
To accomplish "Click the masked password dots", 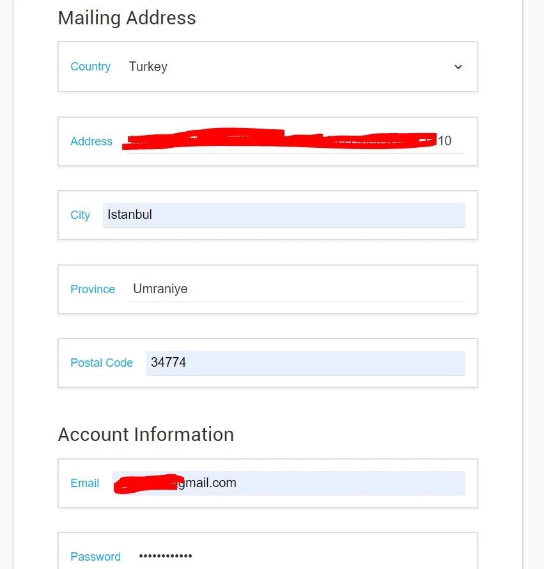I will click(165, 556).
